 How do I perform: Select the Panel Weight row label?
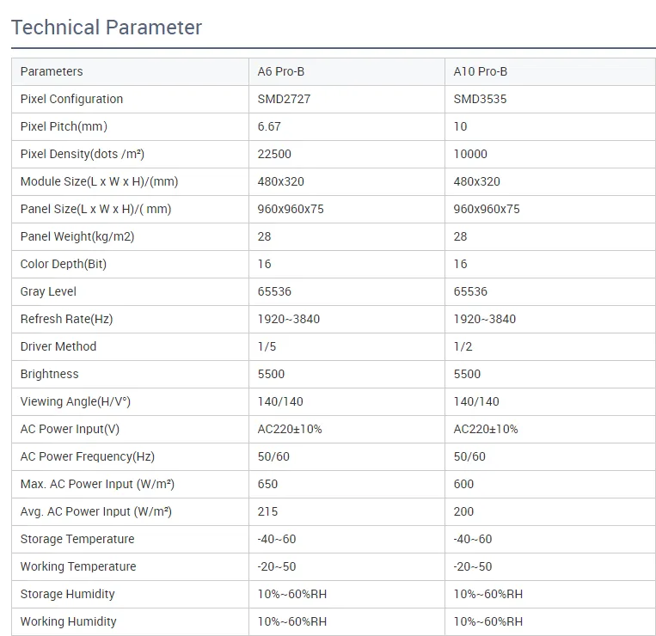click(x=77, y=236)
